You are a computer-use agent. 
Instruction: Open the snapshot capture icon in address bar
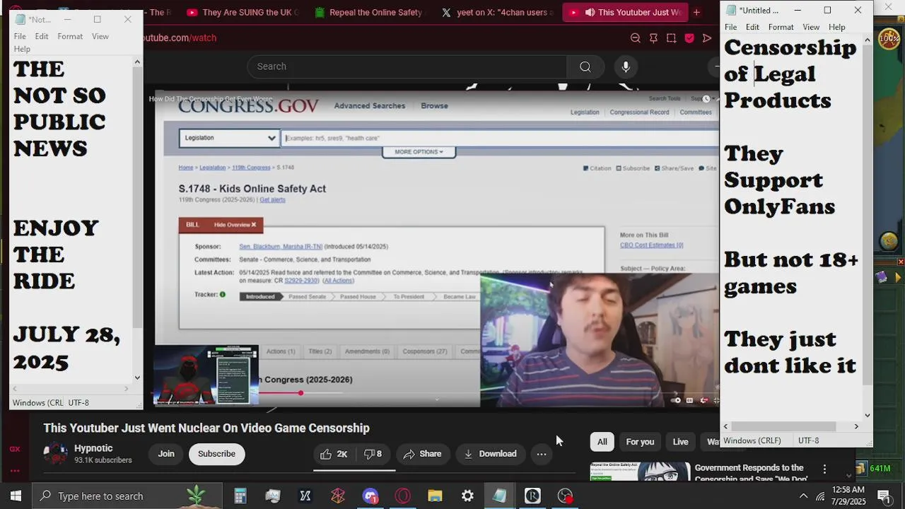coord(671,38)
